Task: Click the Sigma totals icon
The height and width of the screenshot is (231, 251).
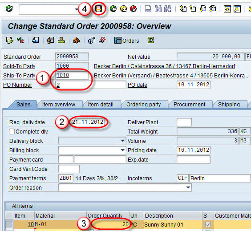Action: pos(150,41)
